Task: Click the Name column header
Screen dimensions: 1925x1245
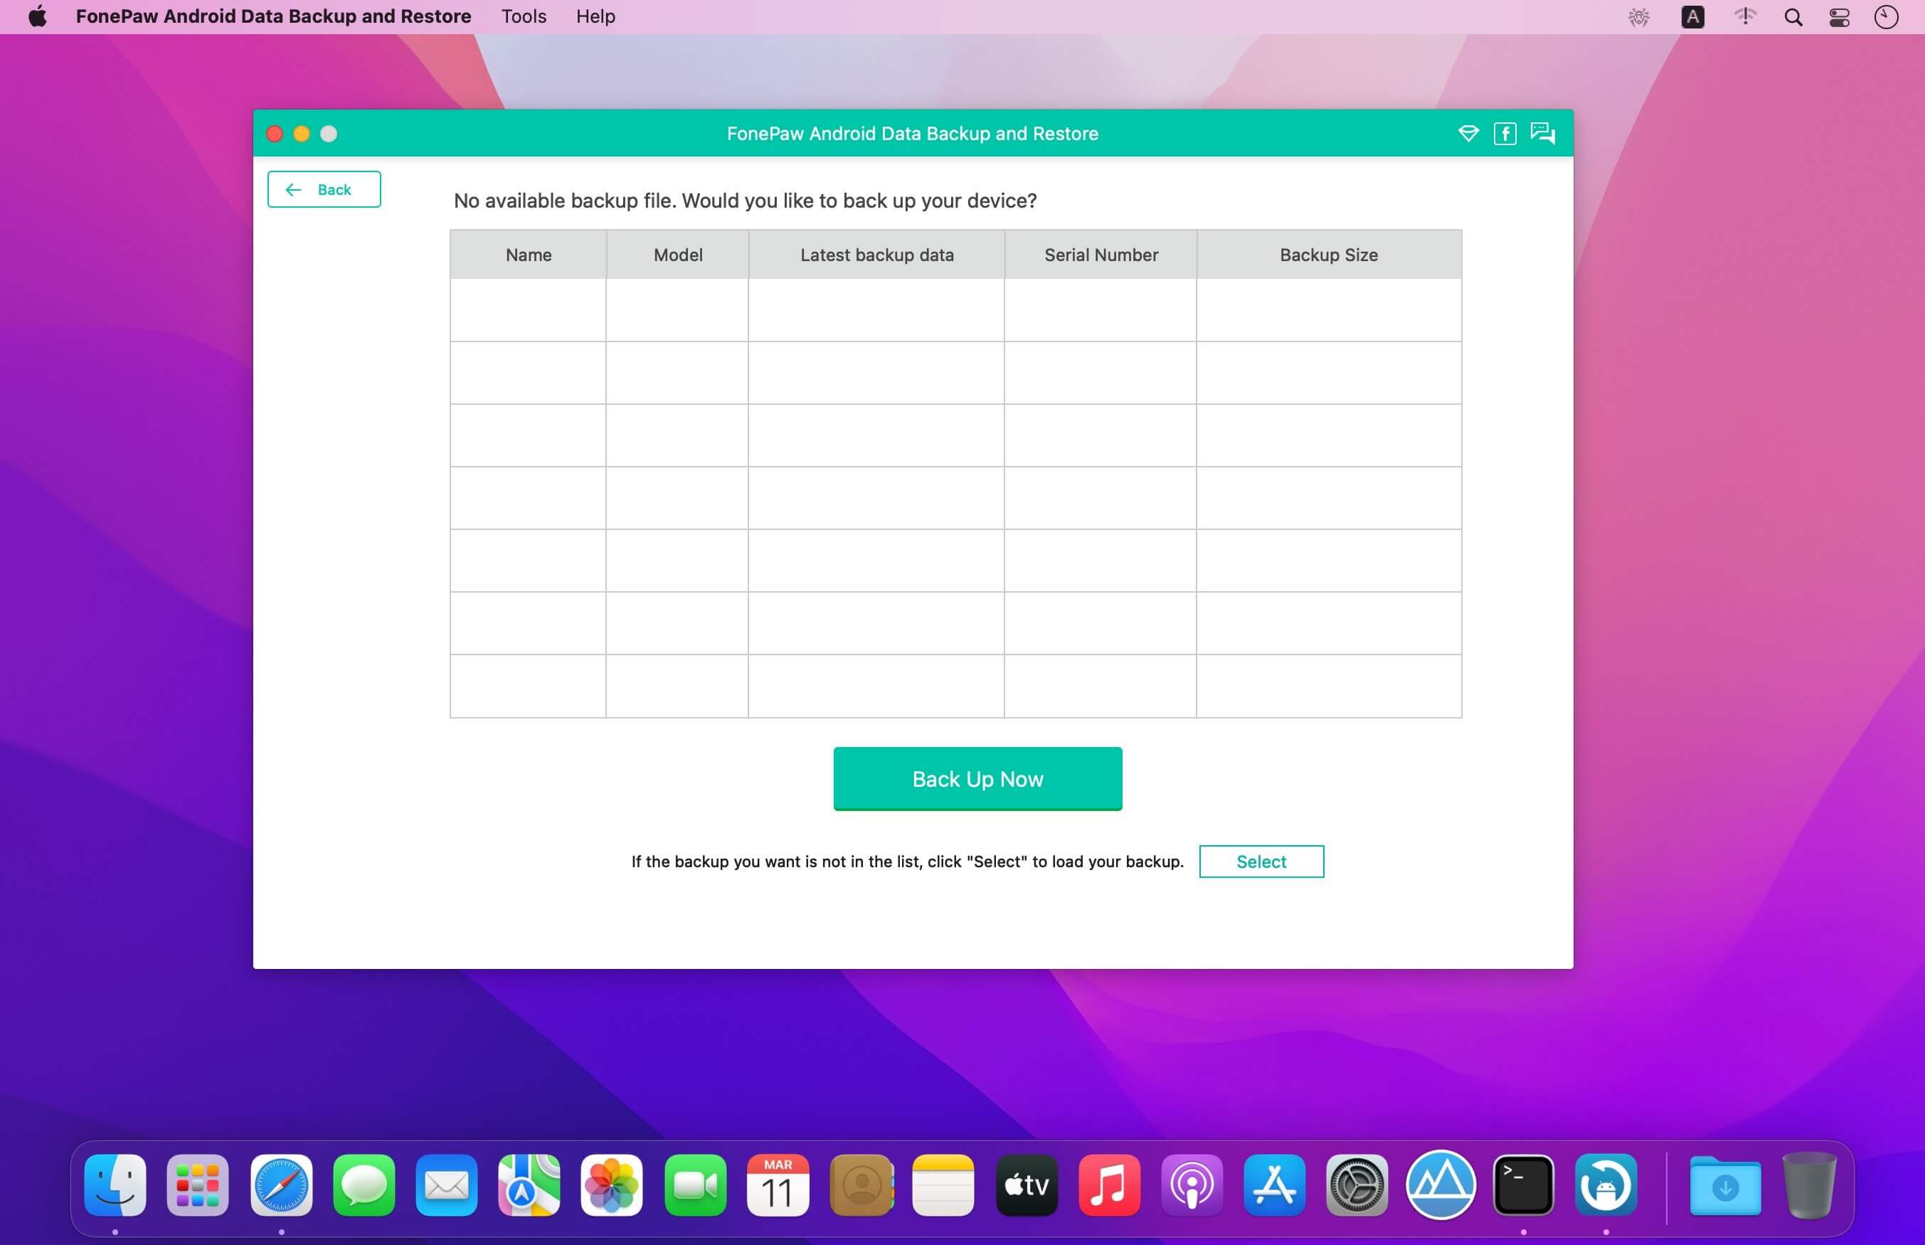Action: [529, 255]
